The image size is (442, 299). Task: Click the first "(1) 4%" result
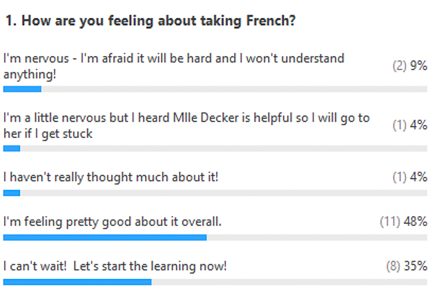click(x=410, y=125)
